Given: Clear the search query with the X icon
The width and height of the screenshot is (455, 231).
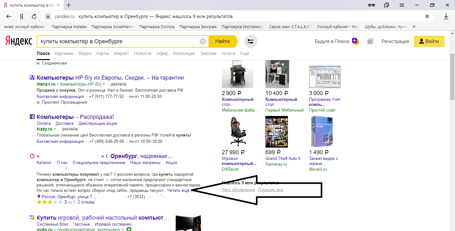Looking at the screenshot, I should (x=203, y=41).
